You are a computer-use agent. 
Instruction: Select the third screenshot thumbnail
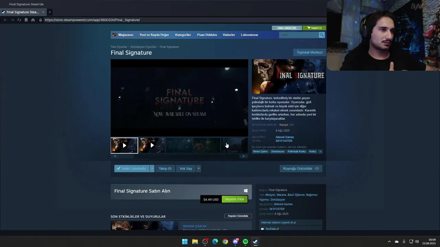(x=179, y=145)
